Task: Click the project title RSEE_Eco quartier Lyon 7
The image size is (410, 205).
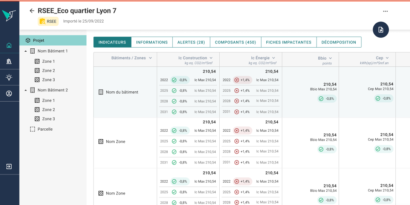Action: [x=77, y=11]
